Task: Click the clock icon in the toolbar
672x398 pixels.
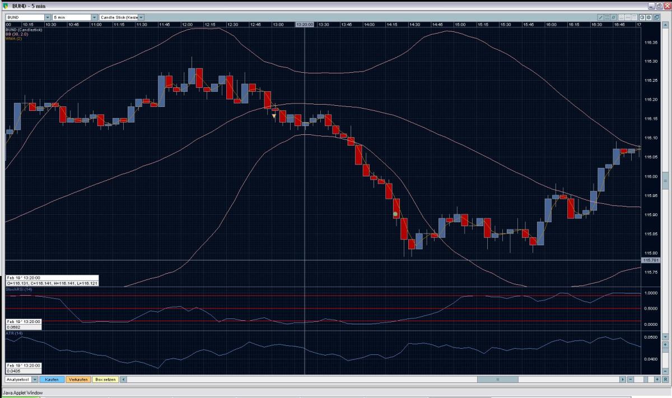Action: tap(642, 17)
